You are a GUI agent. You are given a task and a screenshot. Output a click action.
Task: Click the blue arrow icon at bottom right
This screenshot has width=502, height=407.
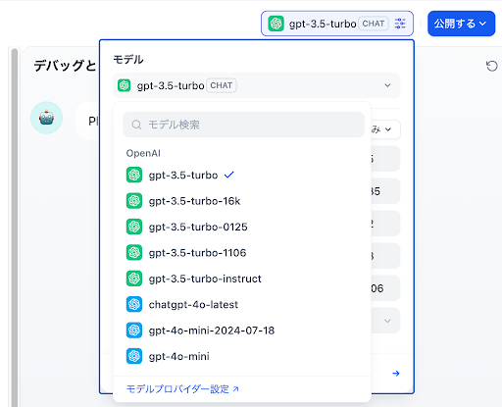(396, 374)
